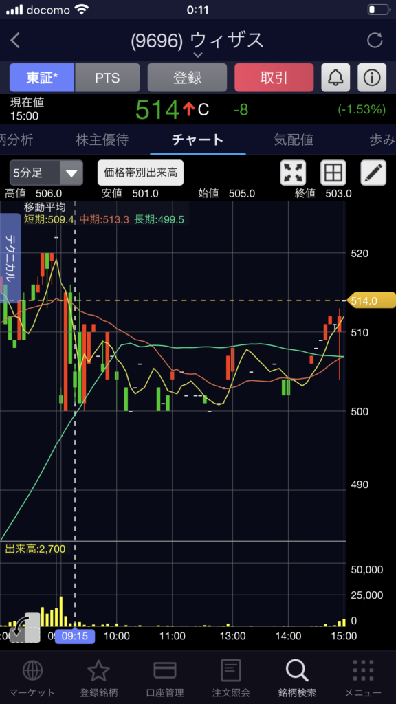Switch to the 東証 market
The width and height of the screenshot is (396, 704).
[42, 78]
